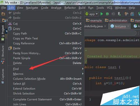Click the Structure panel tab icon
This screenshot has width=140, height=106.
coord(3,62)
